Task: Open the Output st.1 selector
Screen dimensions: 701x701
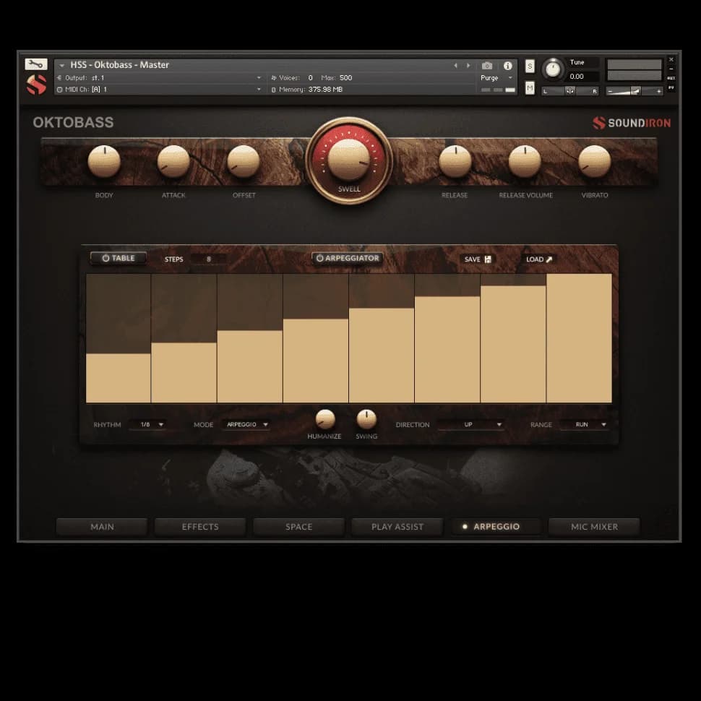Action: pyautogui.click(x=99, y=77)
